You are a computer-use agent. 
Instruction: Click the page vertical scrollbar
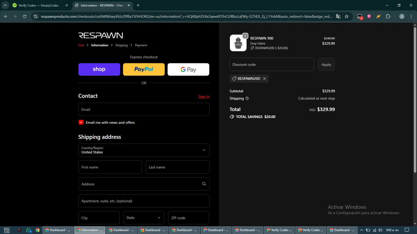[415, 100]
